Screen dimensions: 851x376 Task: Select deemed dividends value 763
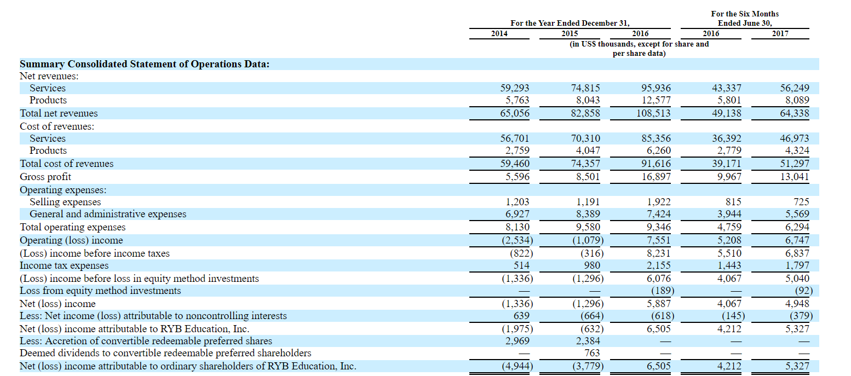pos(593,353)
